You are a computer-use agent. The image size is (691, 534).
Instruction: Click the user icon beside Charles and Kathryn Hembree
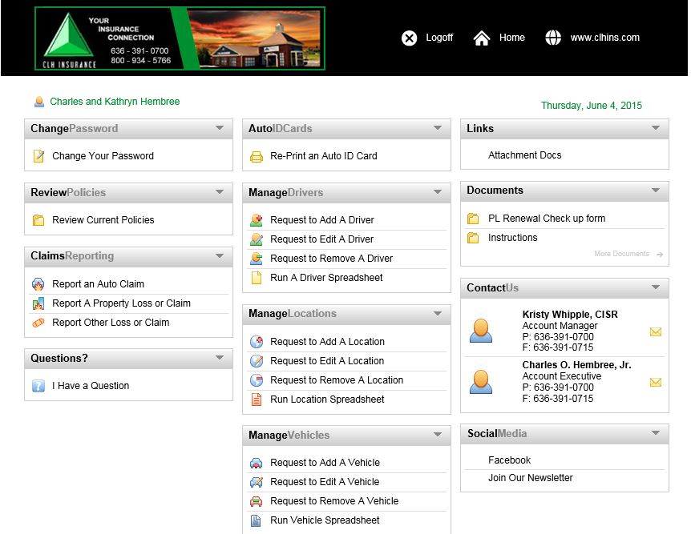[39, 102]
